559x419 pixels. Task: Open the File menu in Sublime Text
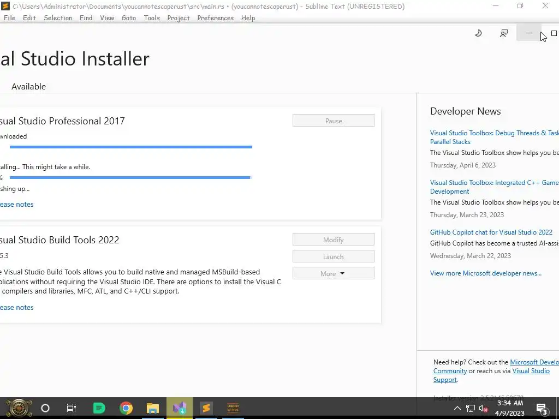pyautogui.click(x=10, y=18)
